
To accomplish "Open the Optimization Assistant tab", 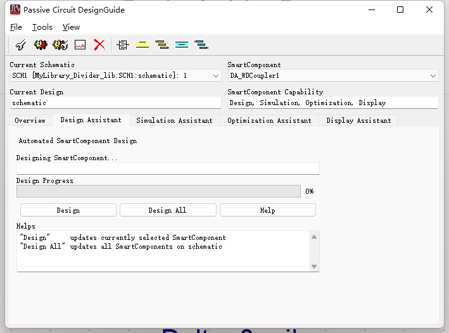I will [x=269, y=120].
